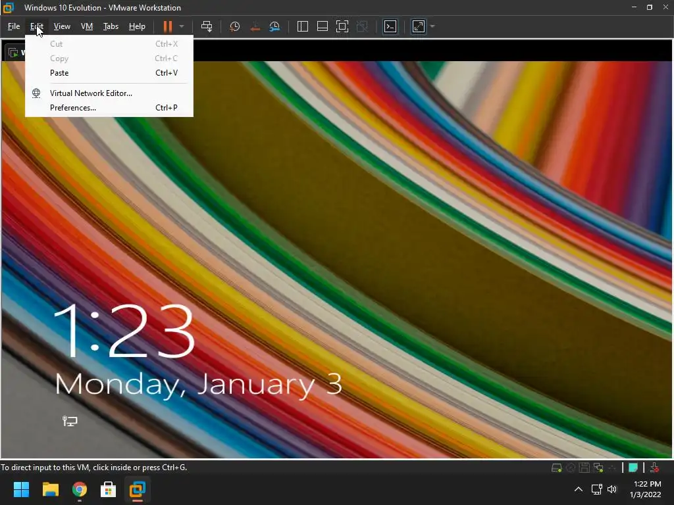Click the VMware Workstation title bar logo
Image resolution: width=674 pixels, height=505 pixels.
tap(9, 7)
